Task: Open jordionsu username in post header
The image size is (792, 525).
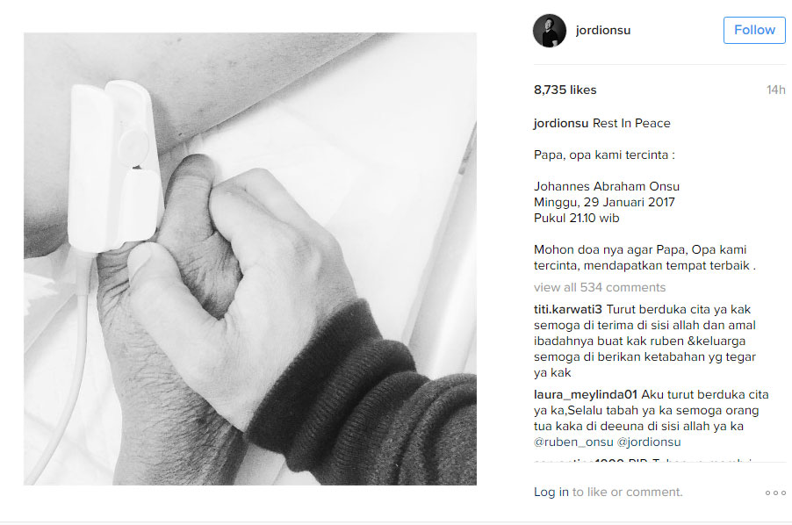Action: 603,30
